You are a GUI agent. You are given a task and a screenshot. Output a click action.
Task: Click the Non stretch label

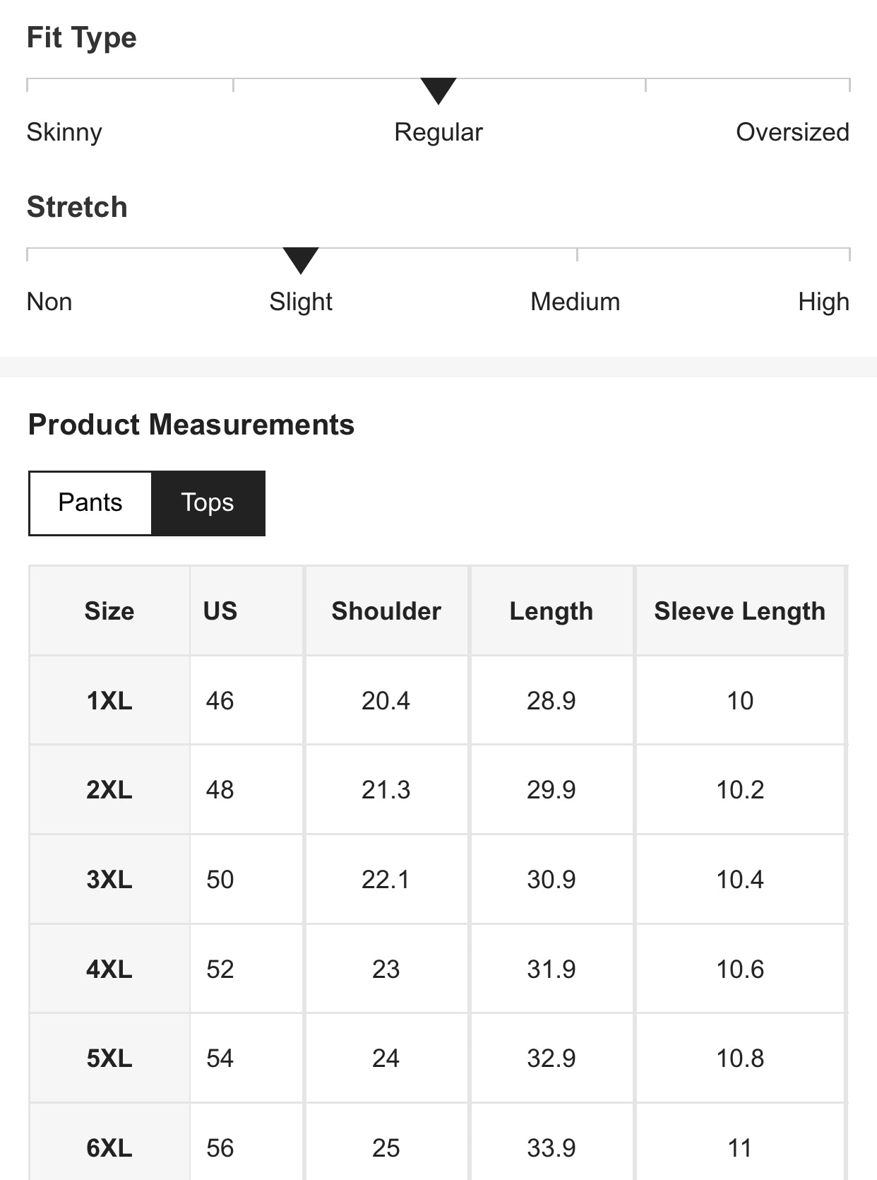point(49,302)
